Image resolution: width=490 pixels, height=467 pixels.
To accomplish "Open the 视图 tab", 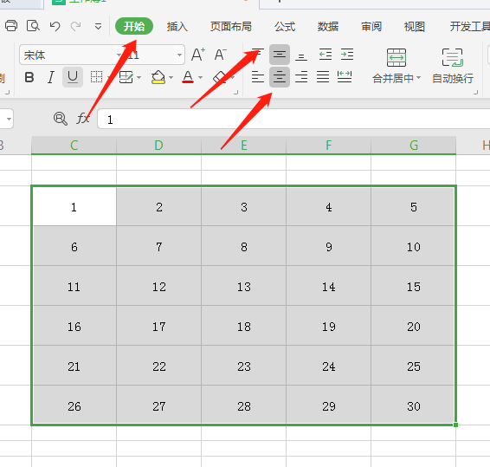I will [415, 27].
